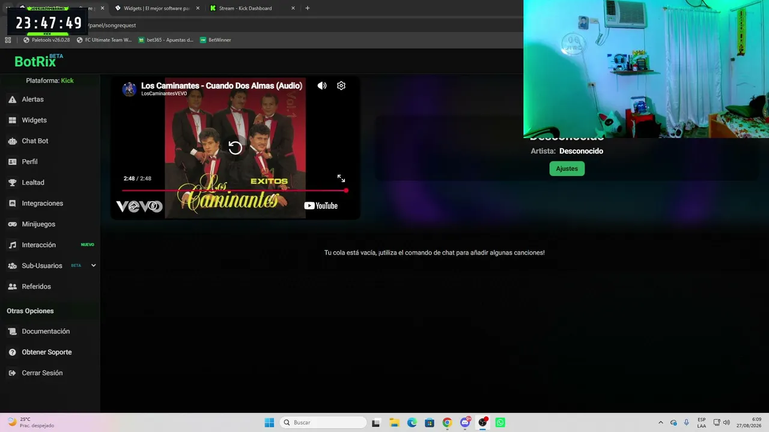Select the Chat Bot robot icon
769x432 pixels.
click(x=12, y=141)
